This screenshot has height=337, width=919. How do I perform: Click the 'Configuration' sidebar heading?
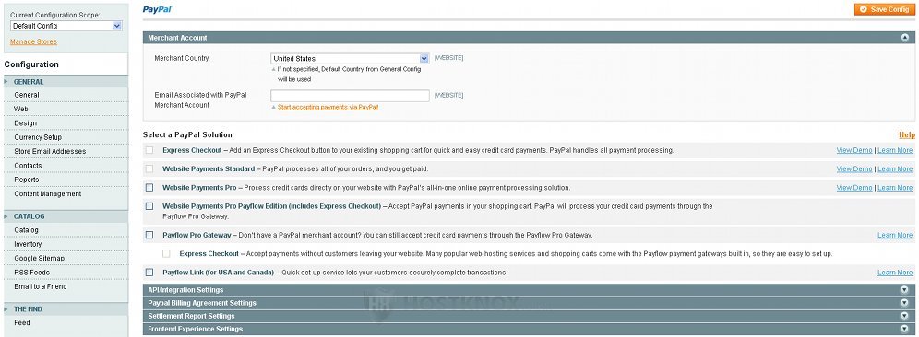[x=31, y=64]
